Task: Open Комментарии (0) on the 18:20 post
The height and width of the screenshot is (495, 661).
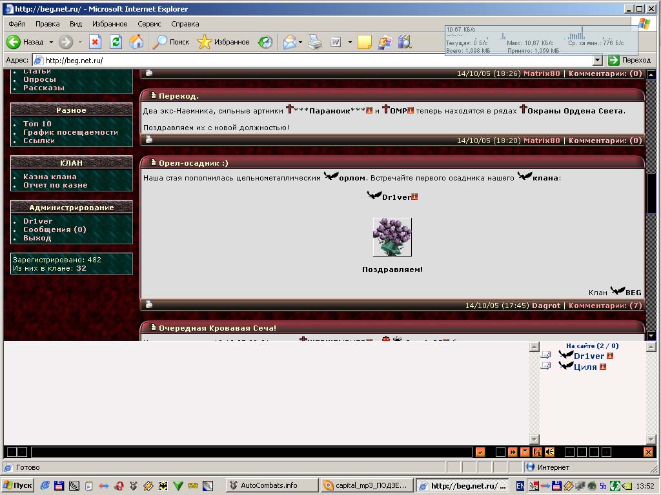Action: [x=605, y=141]
